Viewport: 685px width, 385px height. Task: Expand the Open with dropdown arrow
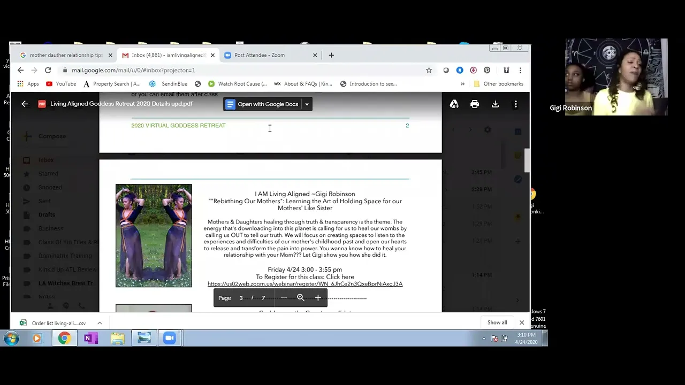coord(307,104)
